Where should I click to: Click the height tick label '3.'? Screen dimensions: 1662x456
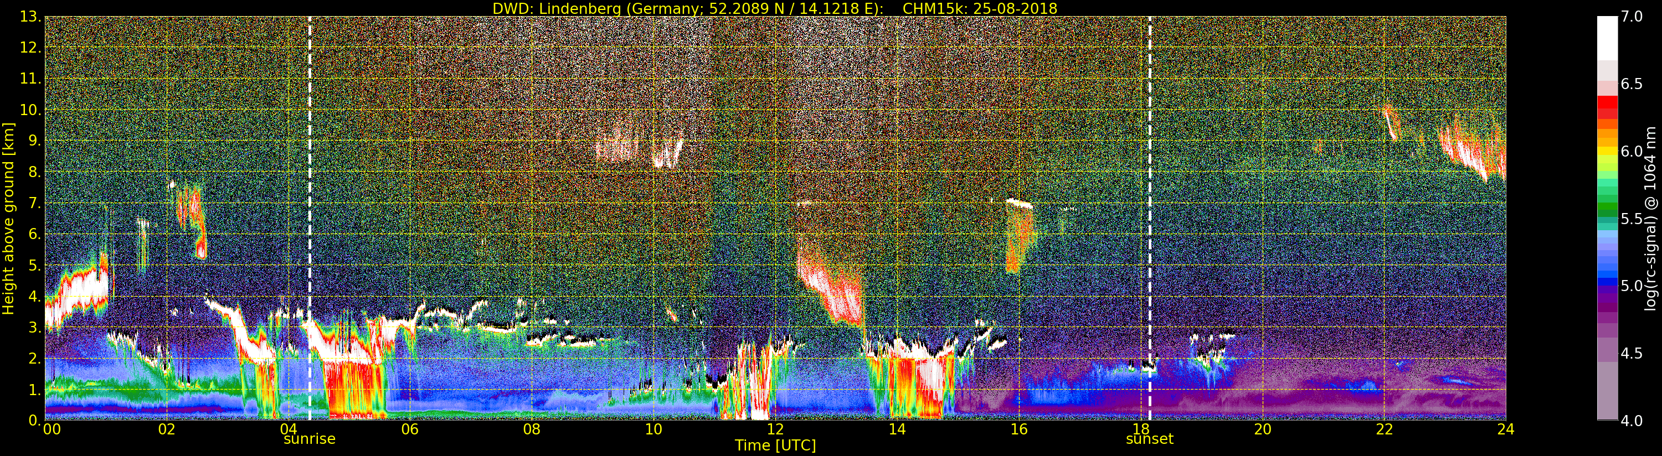(x=34, y=327)
